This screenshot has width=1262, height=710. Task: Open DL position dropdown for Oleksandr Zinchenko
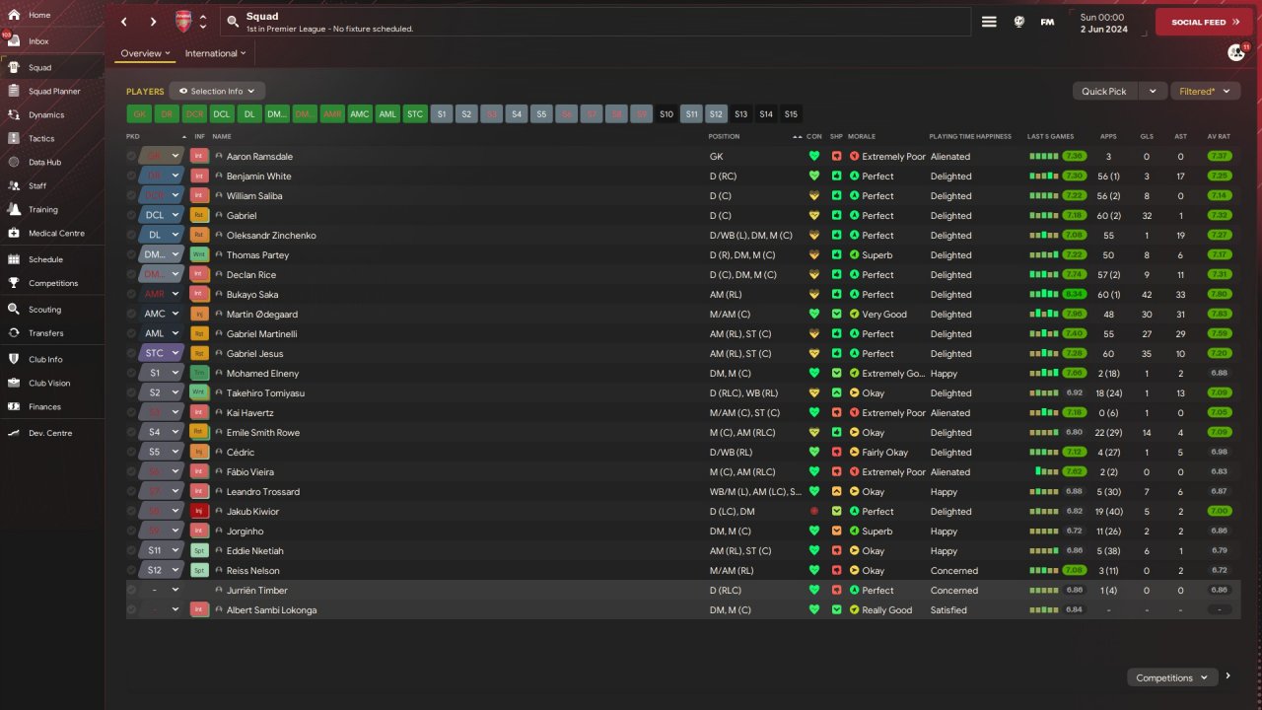(x=175, y=235)
